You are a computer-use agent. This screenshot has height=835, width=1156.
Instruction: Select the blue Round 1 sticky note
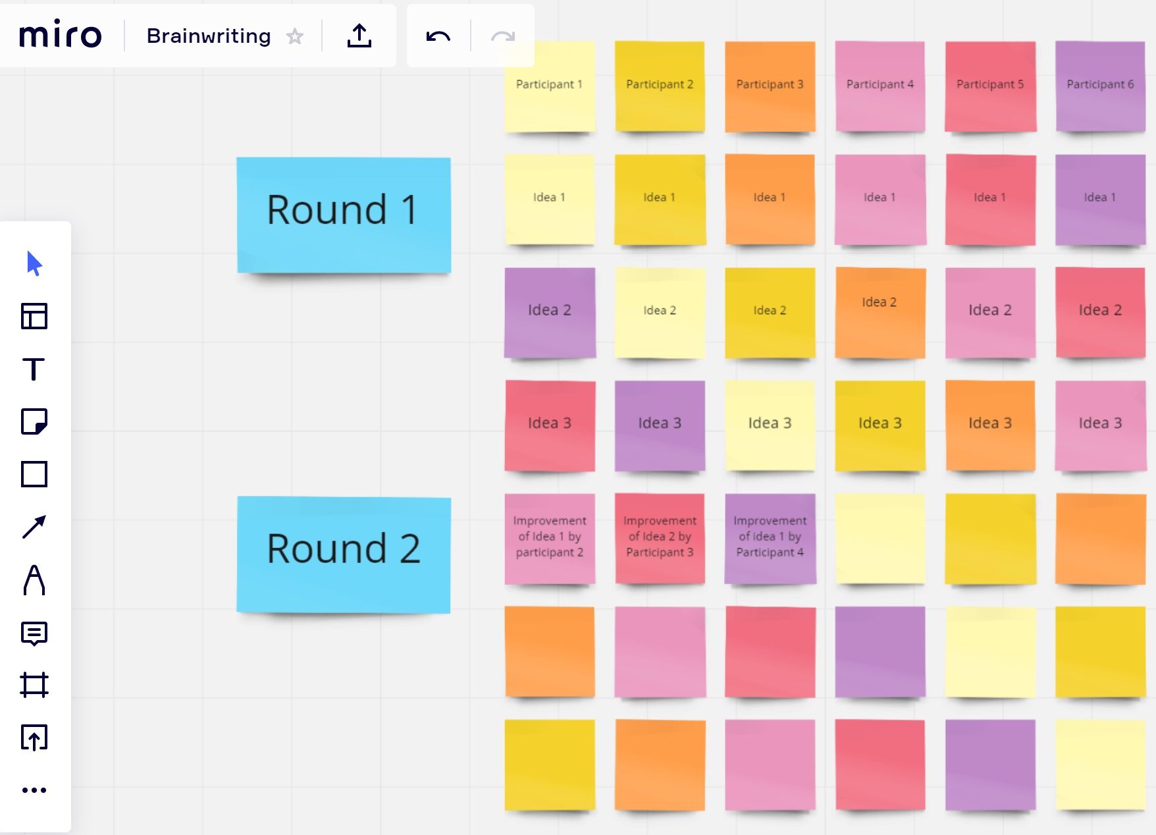coord(344,215)
